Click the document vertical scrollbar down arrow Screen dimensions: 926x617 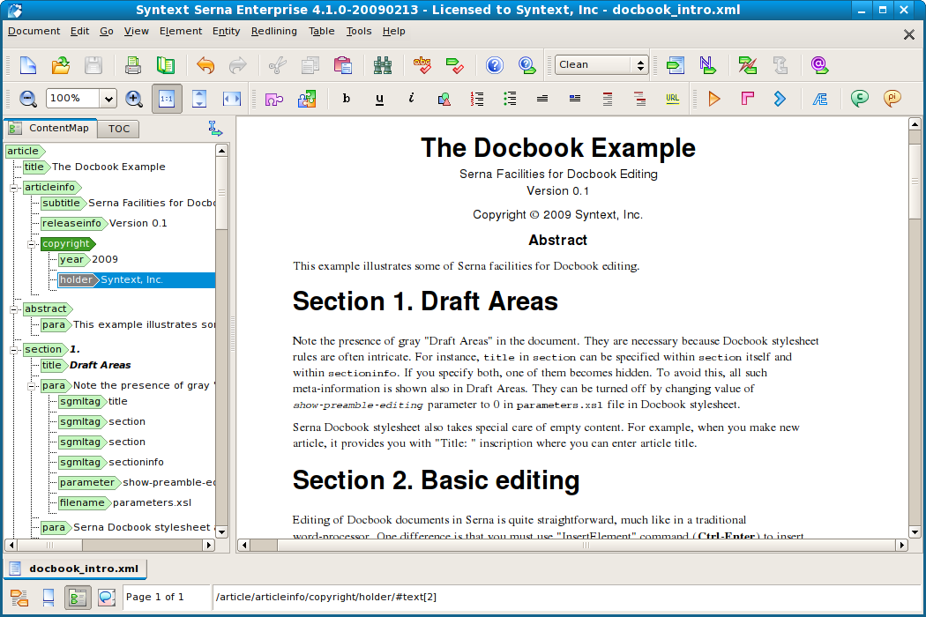pos(915,532)
